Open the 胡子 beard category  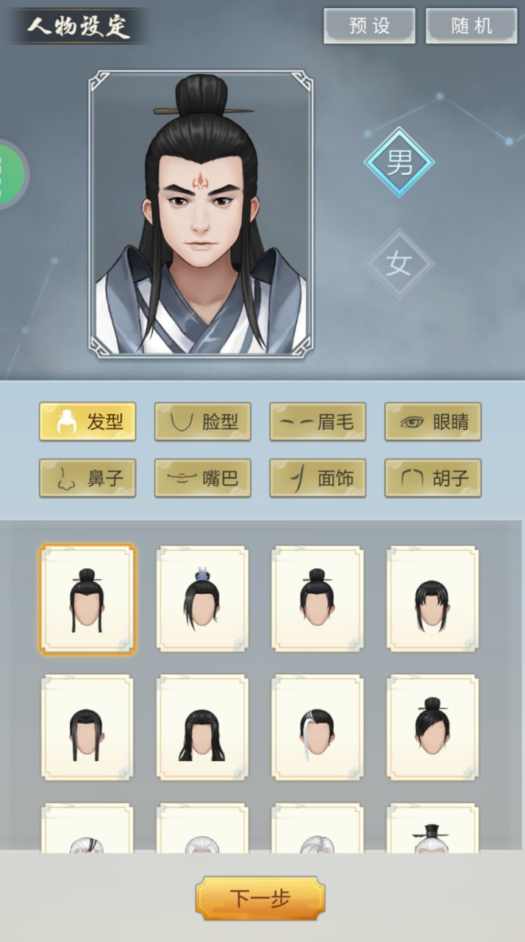(433, 478)
